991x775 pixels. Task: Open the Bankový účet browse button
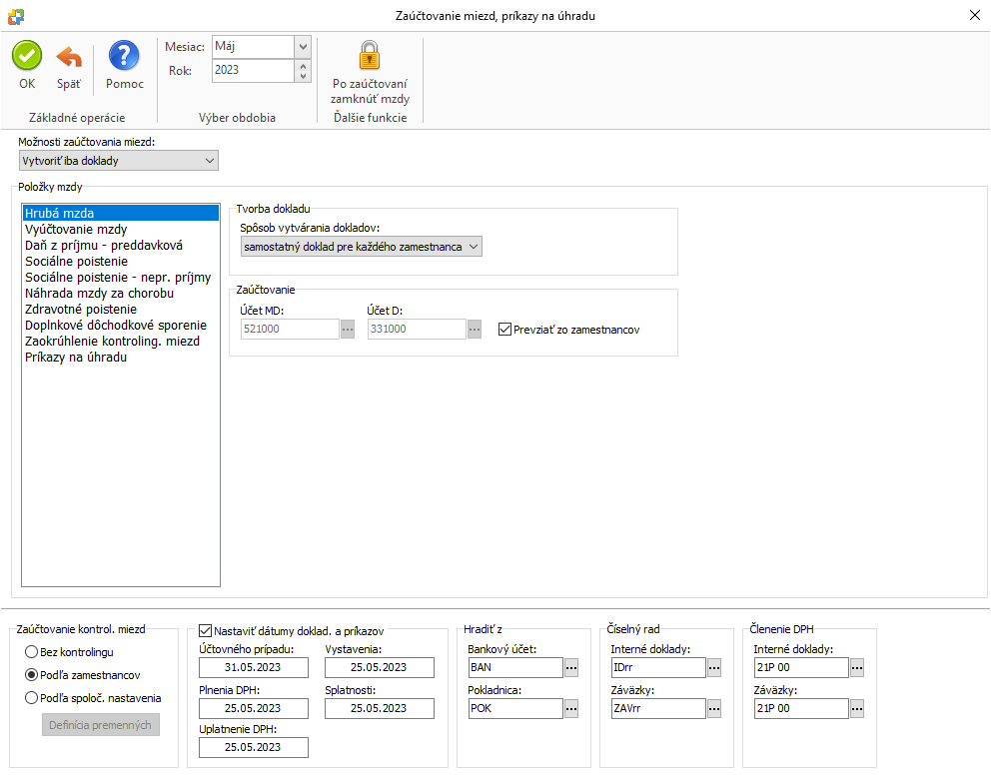[571, 668]
